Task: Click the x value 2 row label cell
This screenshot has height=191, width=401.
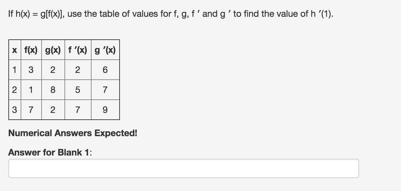Action: tap(15, 90)
